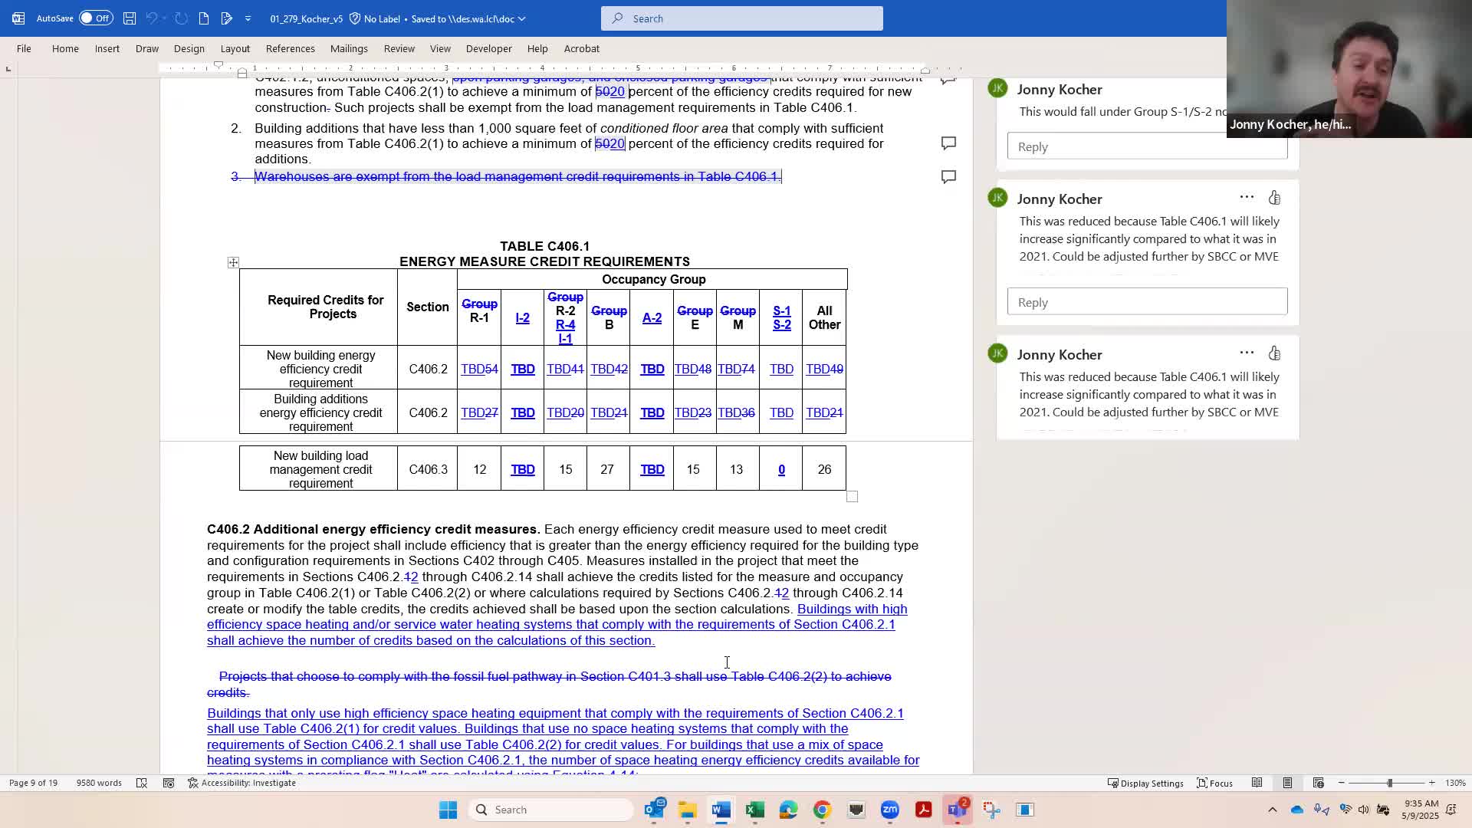The width and height of the screenshot is (1472, 828).
Task: Click the zoom slider handle
Action: coord(1389,783)
